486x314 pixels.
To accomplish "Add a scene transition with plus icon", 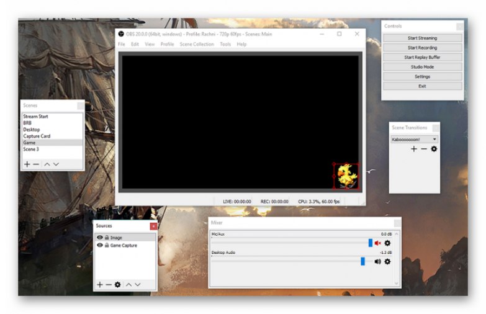I will click(x=414, y=149).
